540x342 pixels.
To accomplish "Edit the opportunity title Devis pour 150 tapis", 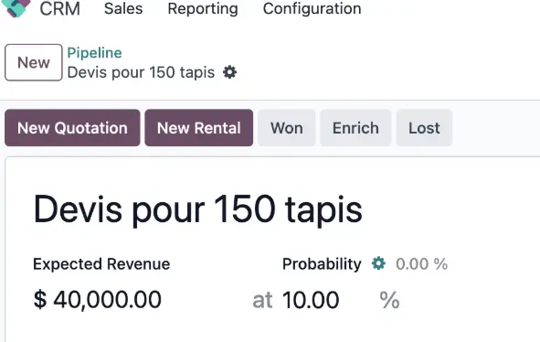I will point(197,209).
